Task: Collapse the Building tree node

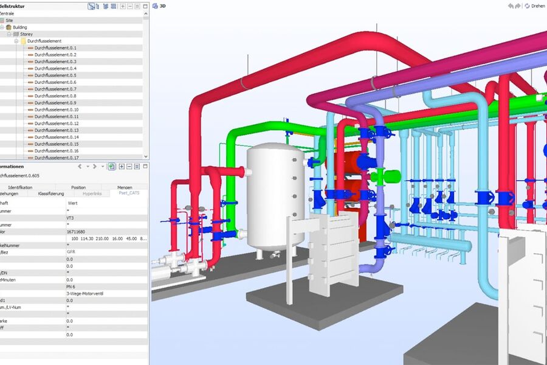Action: [x=2, y=27]
